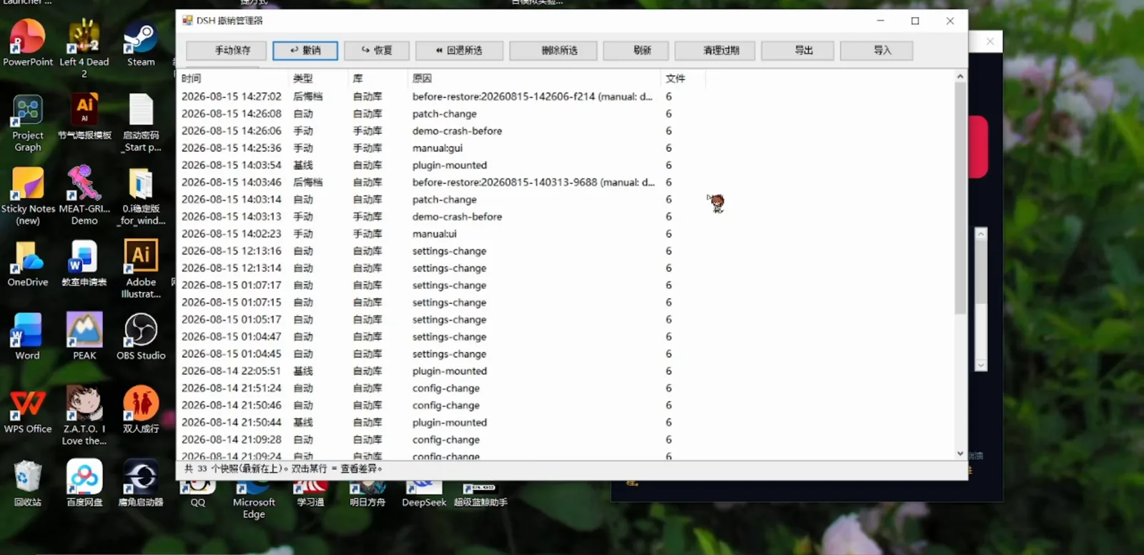Select the 2026-08-15 14:25:36 manual:gui row
The image size is (1144, 555).
pyautogui.click(x=440, y=148)
